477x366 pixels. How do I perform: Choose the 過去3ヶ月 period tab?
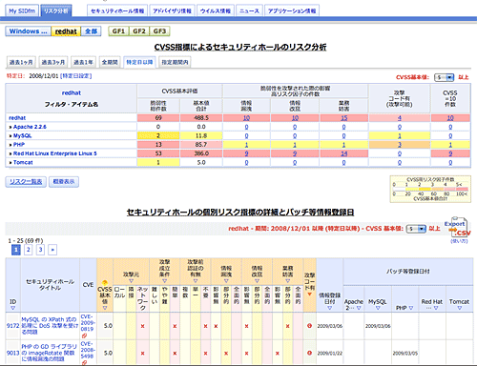point(53,62)
